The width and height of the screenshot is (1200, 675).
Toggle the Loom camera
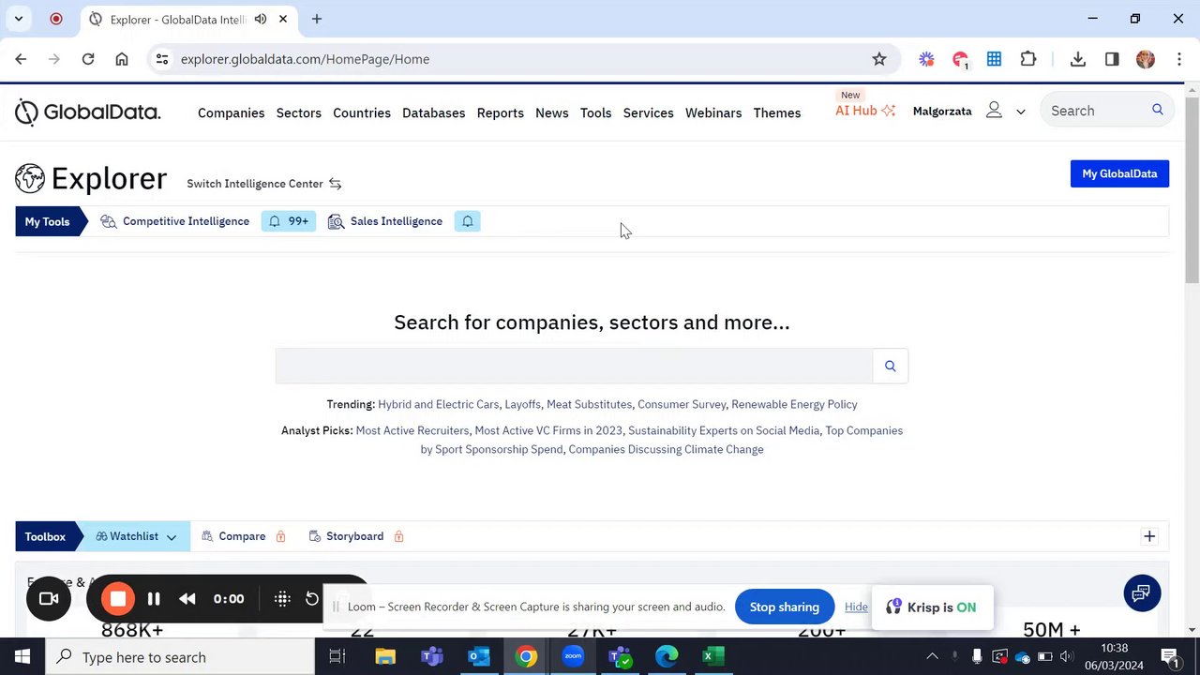pyautogui.click(x=49, y=599)
